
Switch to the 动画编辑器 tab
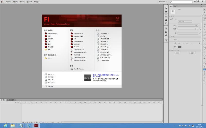point(11,100)
